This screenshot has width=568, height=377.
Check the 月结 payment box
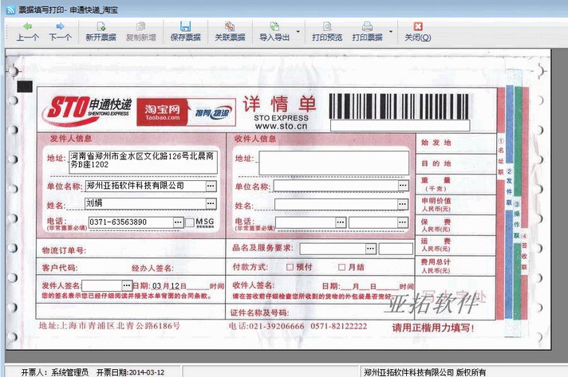coord(341,267)
